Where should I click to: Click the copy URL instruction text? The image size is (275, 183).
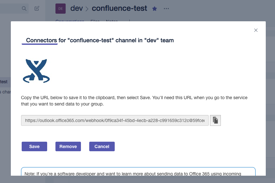click(x=134, y=101)
